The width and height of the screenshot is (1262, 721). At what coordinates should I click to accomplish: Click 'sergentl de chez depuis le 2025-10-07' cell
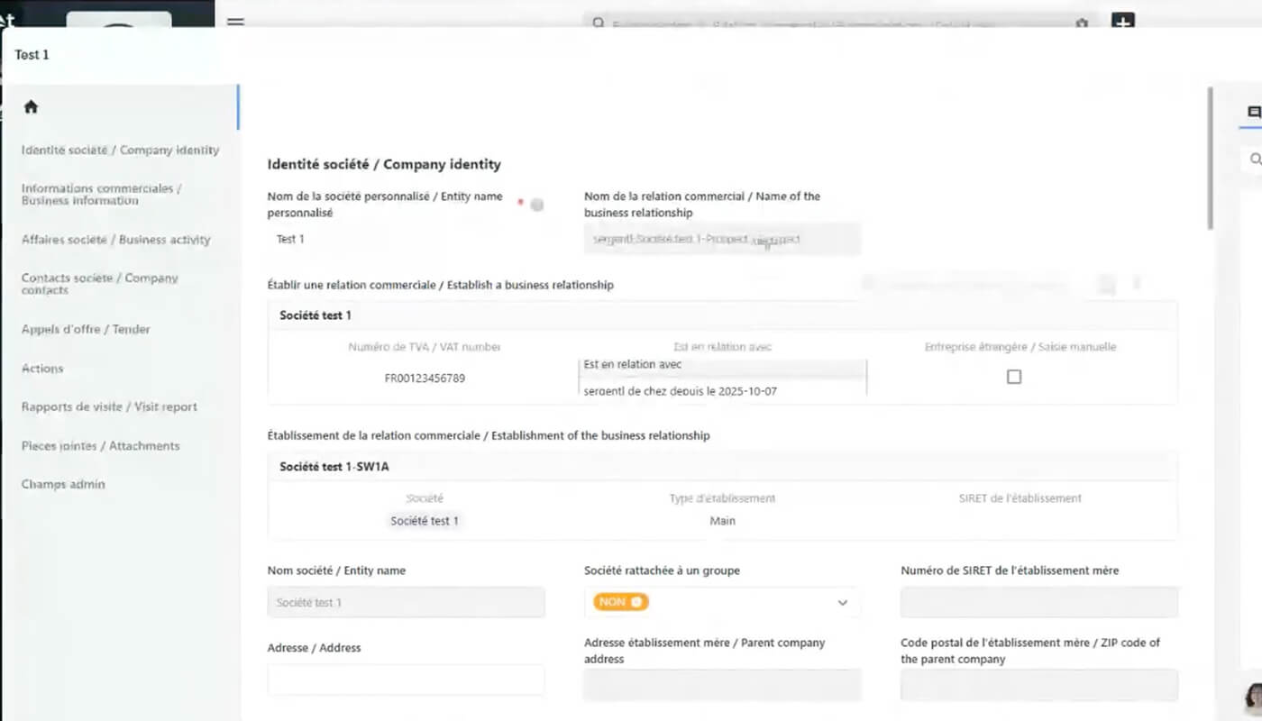pos(680,391)
